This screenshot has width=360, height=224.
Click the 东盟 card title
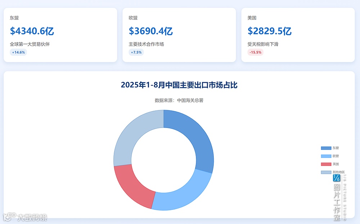point(14,18)
